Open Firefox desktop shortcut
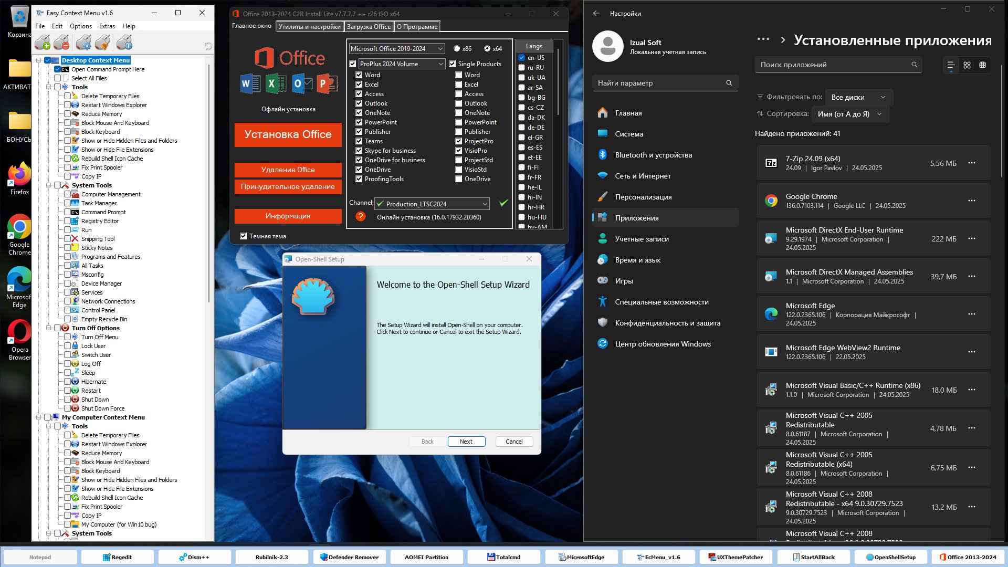This screenshot has height=567, width=1008. [x=19, y=180]
